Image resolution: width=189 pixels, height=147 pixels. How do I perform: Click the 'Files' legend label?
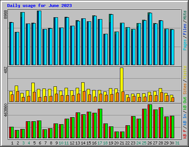[185, 29]
